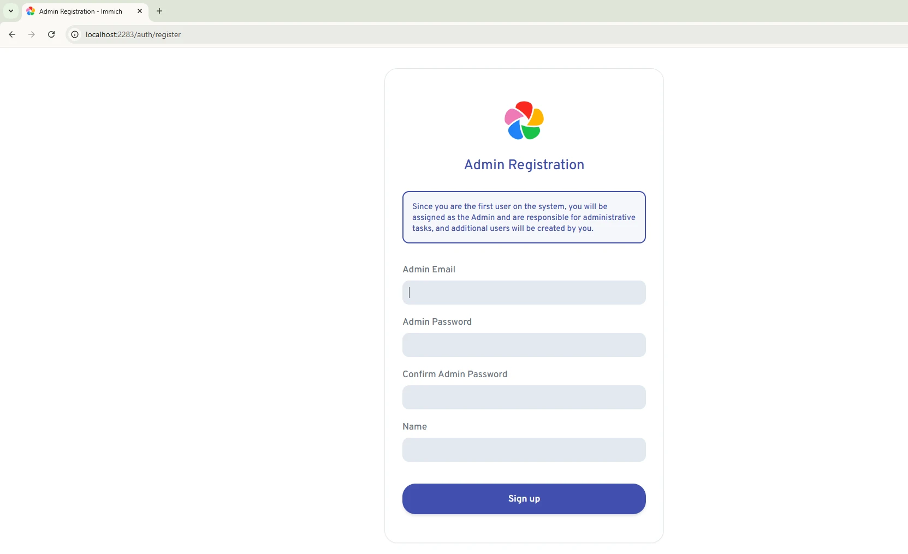The image size is (908, 554).
Task: View site information icon beside the URL
Action: [x=75, y=34]
